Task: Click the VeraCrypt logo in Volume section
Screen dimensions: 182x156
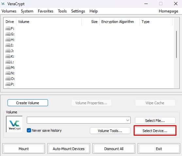Action: 14,124
